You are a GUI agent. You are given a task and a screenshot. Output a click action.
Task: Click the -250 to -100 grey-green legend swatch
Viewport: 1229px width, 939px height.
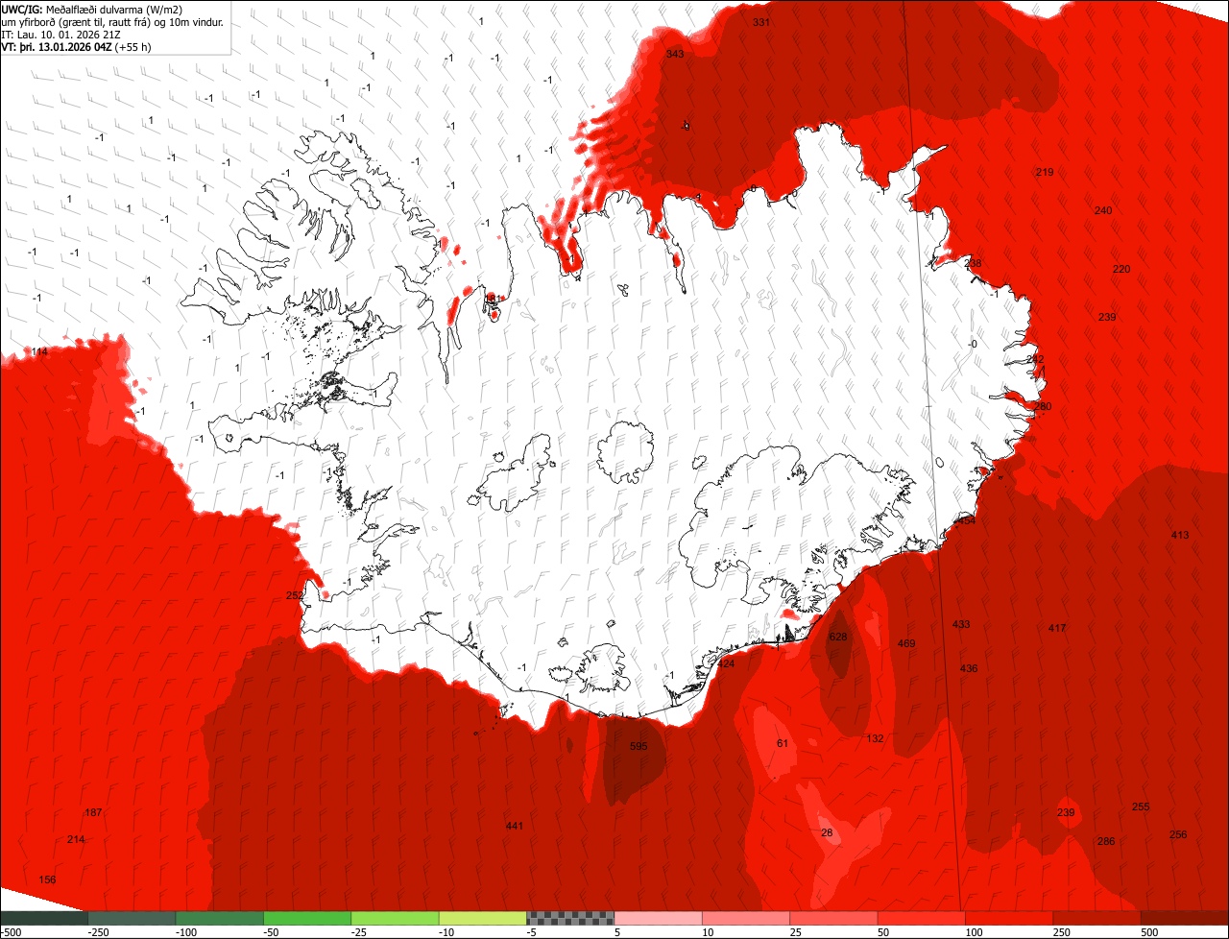click(x=132, y=918)
